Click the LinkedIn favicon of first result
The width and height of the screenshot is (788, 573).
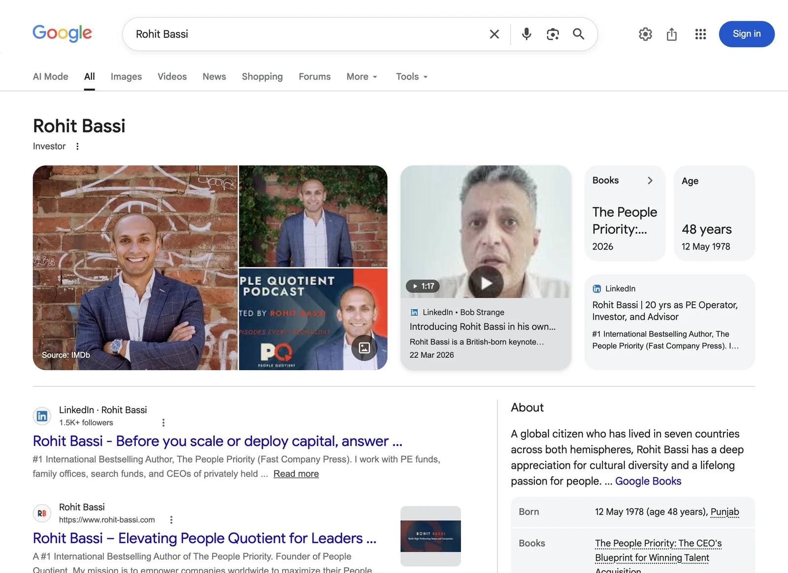click(42, 416)
